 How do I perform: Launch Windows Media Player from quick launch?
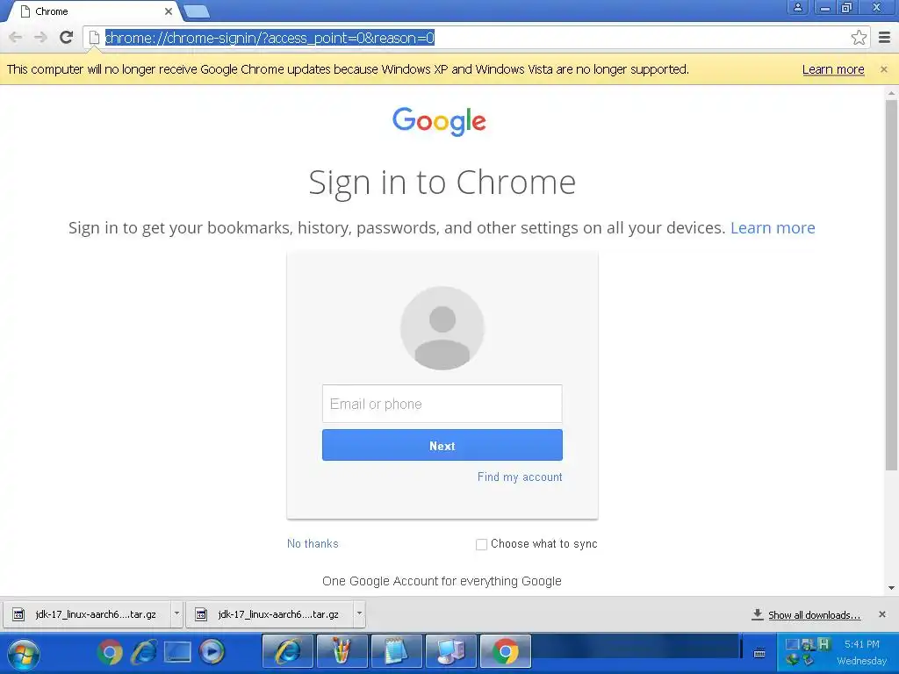(x=212, y=652)
